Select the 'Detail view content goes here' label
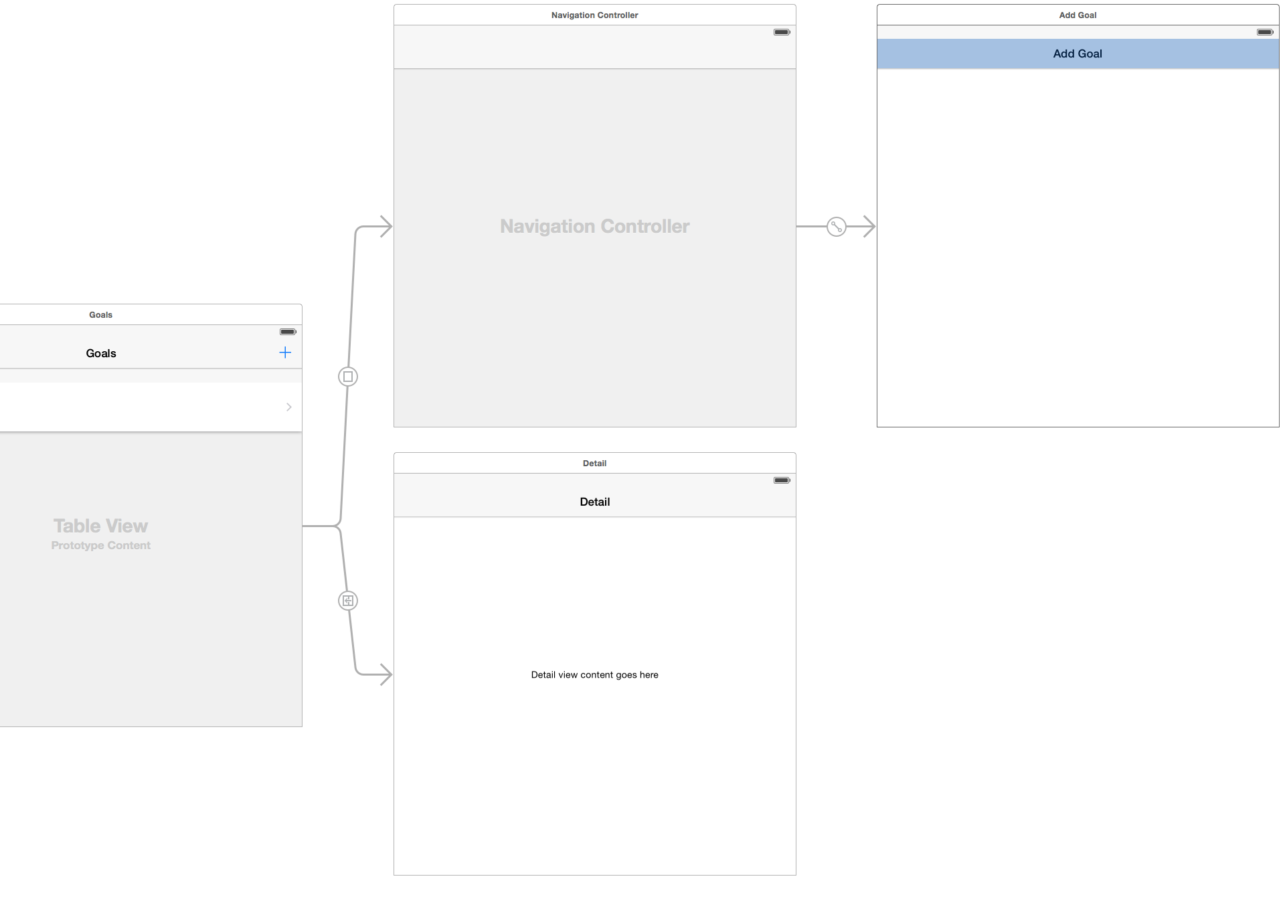This screenshot has height=899, width=1285. tap(594, 675)
